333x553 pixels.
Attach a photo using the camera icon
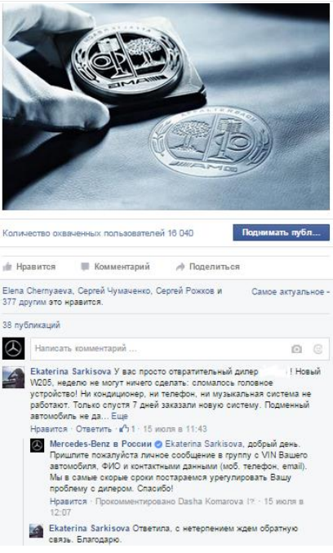coord(296,349)
